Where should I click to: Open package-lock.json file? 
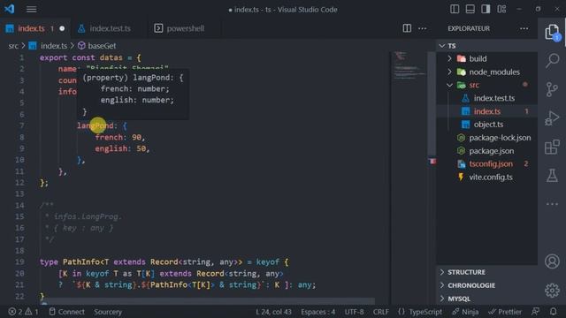point(486,138)
